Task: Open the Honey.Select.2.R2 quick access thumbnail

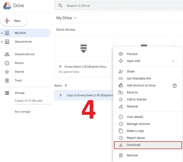Action: click(x=84, y=48)
